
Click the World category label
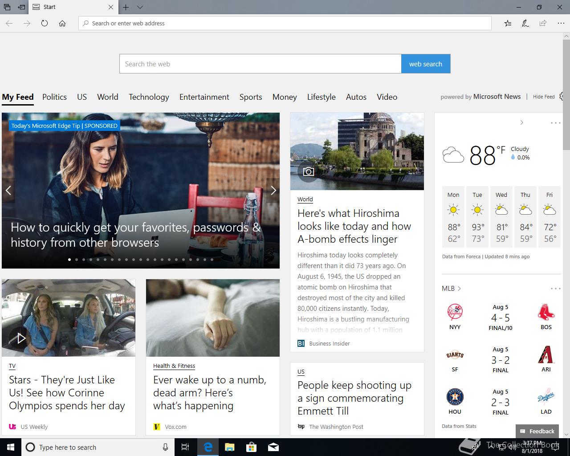click(305, 199)
